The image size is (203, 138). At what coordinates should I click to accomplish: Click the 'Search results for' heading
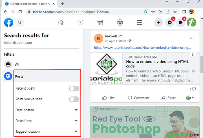click(27, 35)
